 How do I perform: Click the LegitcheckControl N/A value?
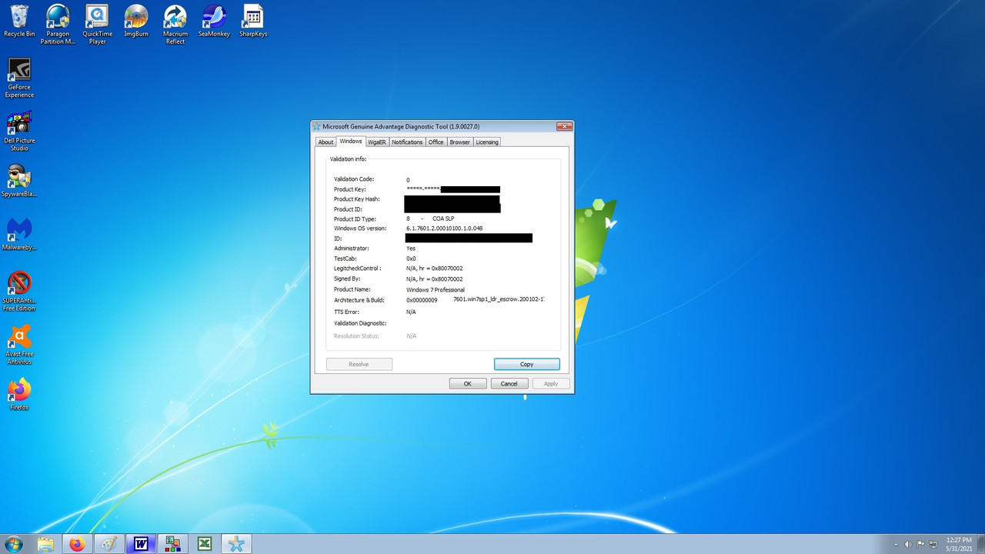point(435,269)
